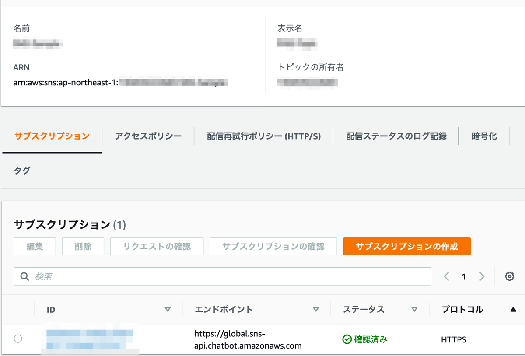
Task: Click the ステータス column header
Action: coord(364,310)
